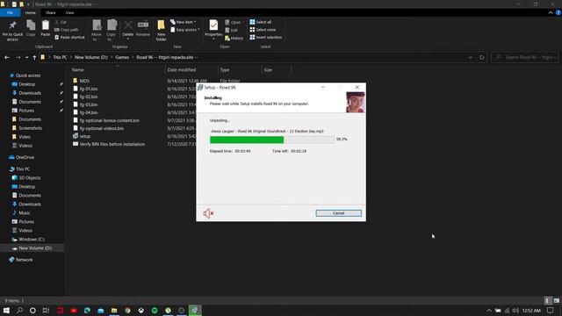The image size is (562, 316).
Task: Open the Easy access dropdown
Action: coord(185,30)
